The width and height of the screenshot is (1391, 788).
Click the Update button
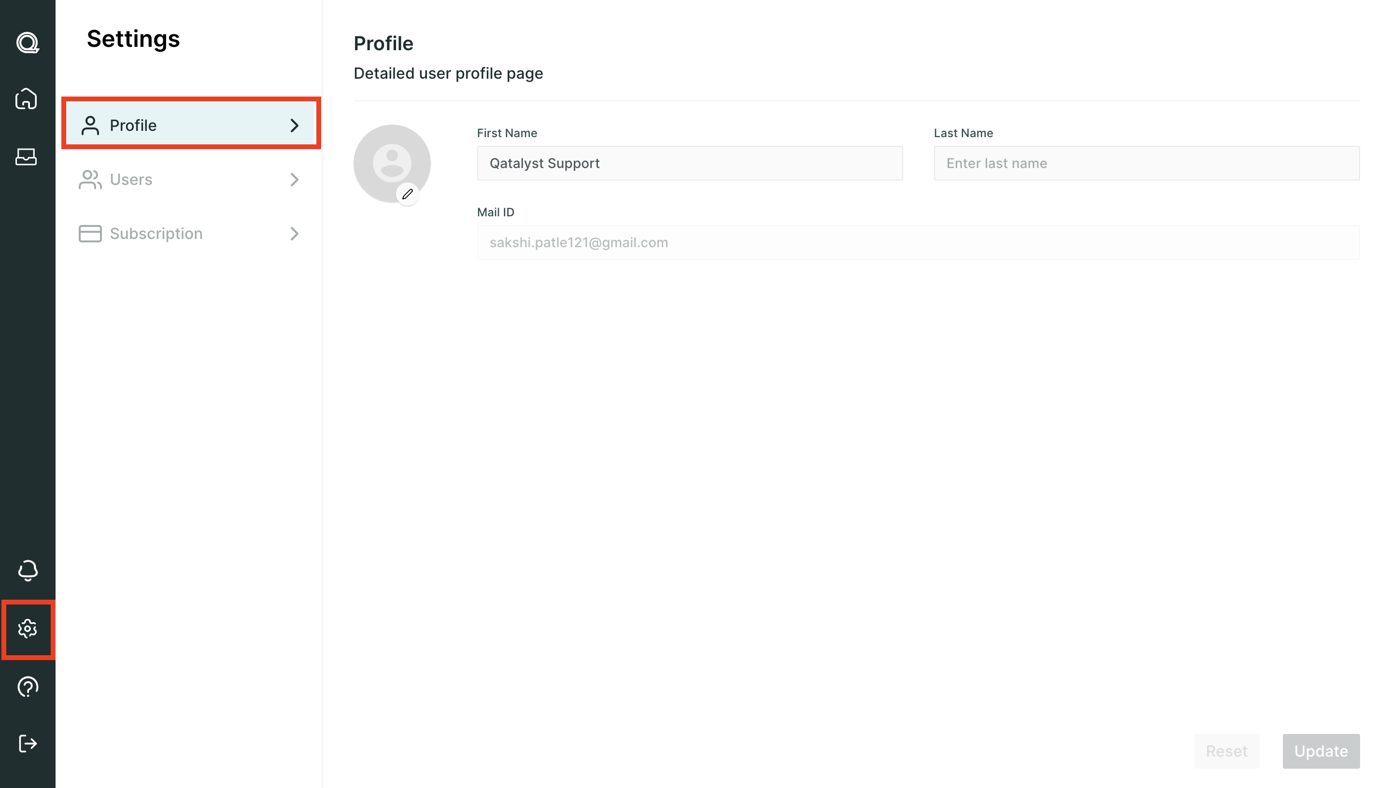(1320, 751)
